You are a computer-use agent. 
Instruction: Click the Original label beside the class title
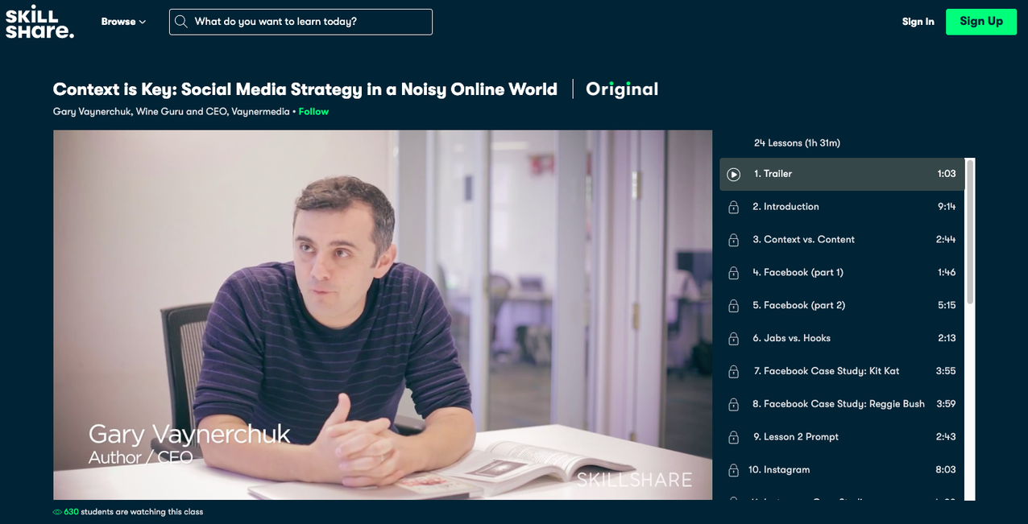click(622, 89)
